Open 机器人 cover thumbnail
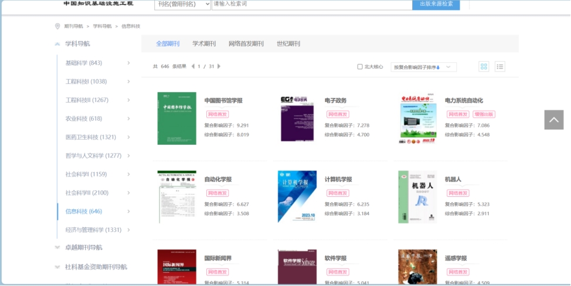Viewport: 571px width, 286px height. coord(417,197)
